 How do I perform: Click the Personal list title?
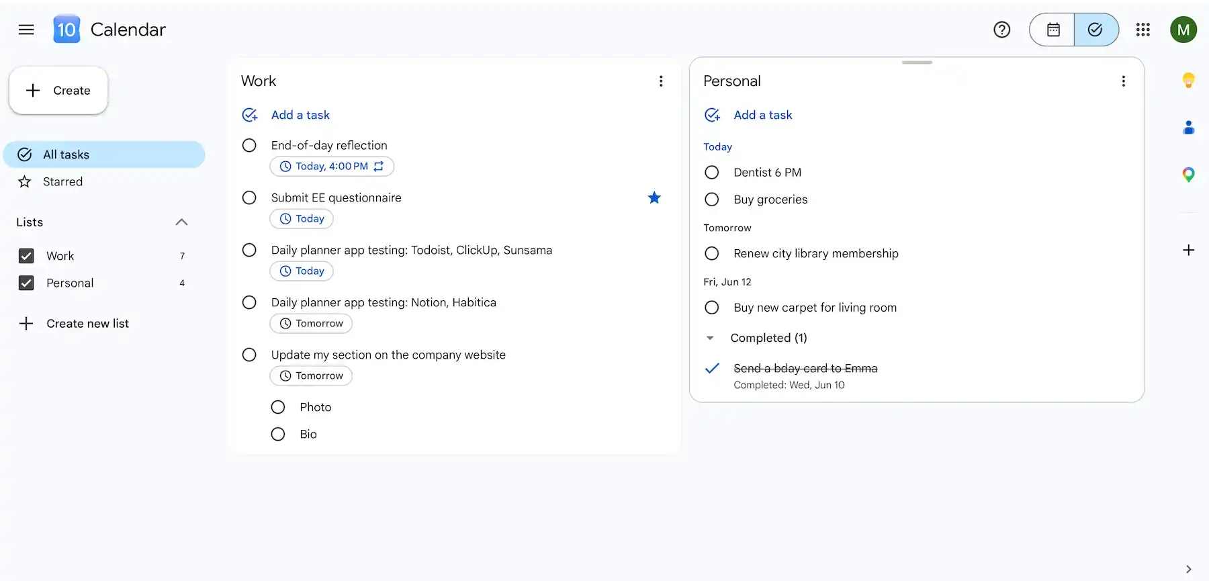pos(732,81)
